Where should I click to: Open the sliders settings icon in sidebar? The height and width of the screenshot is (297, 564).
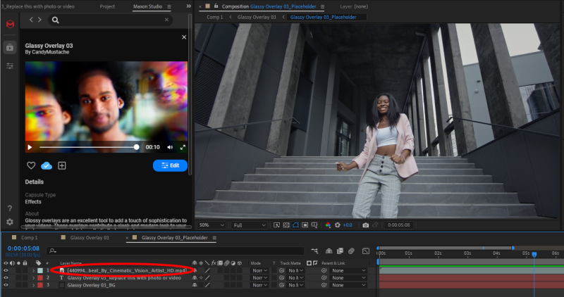pos(10,65)
